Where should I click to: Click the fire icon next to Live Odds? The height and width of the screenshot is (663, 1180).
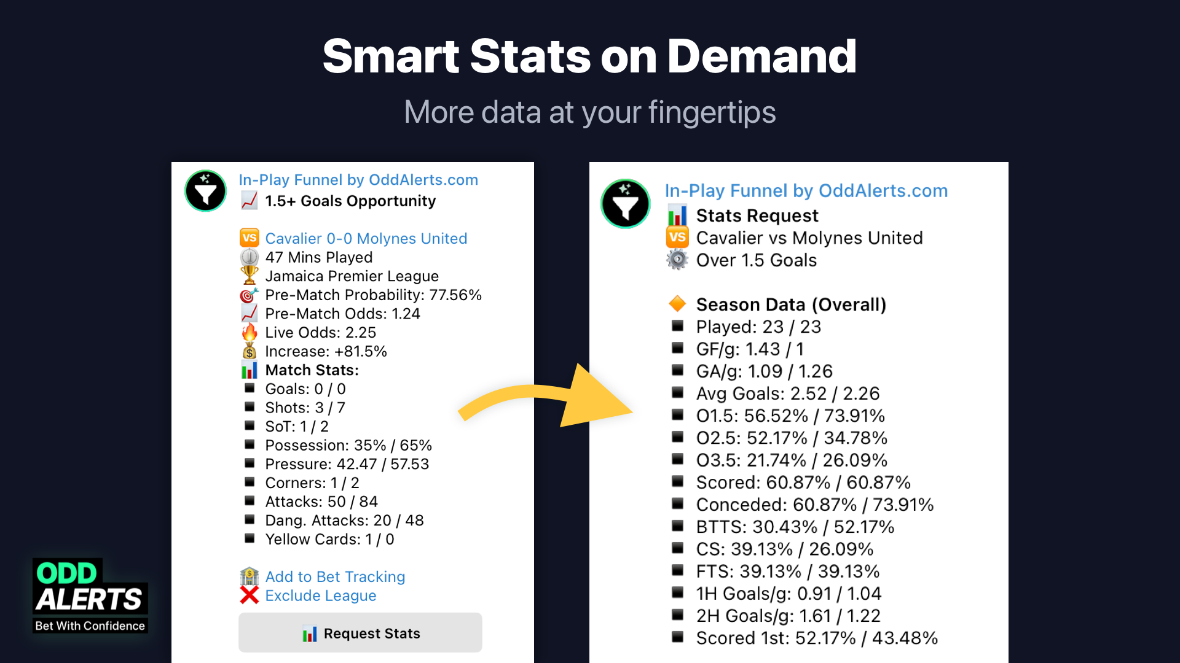tap(249, 332)
